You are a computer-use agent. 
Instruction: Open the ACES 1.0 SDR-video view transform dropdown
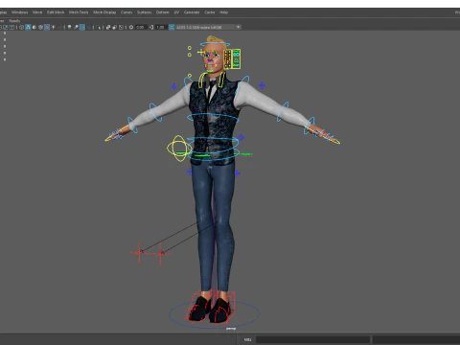click(208, 27)
